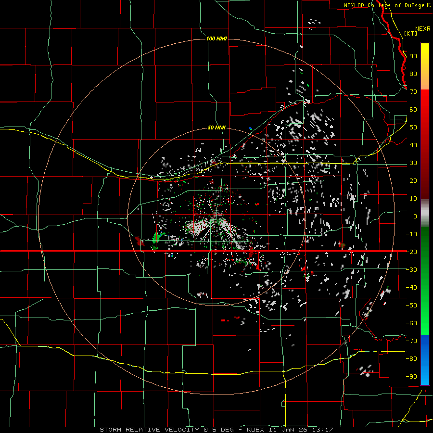Click the "100 NMI" range ring label
The height and width of the screenshot is (433, 433).
(216, 38)
